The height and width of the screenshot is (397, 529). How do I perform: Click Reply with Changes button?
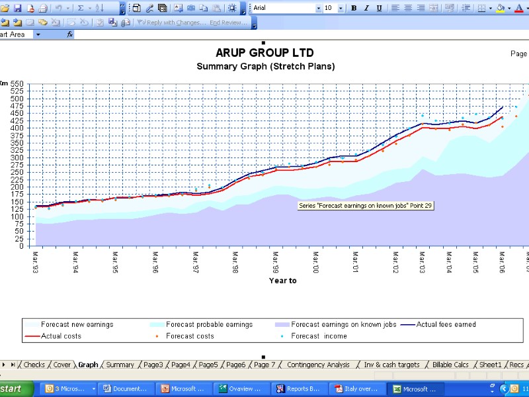pos(172,22)
